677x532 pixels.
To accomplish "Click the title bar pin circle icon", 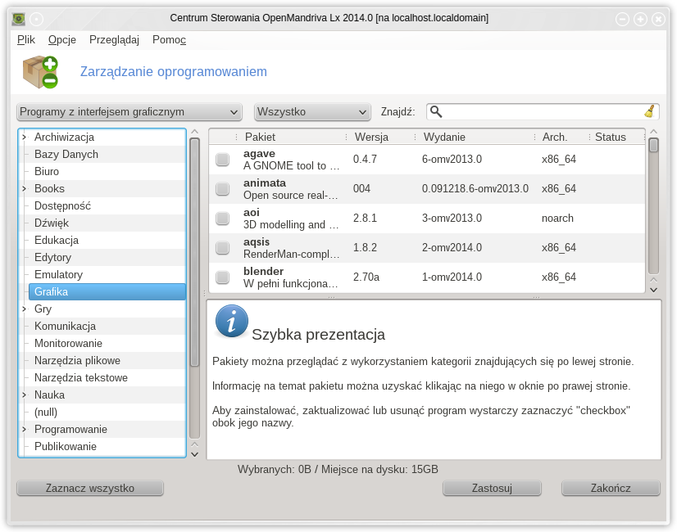I will point(37,19).
